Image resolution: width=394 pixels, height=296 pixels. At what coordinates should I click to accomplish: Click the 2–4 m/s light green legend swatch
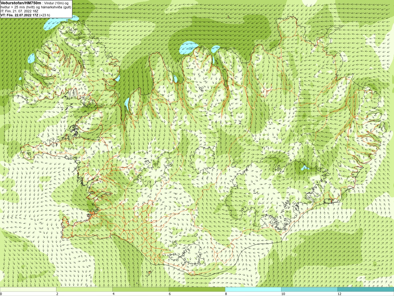[x=84, y=290]
